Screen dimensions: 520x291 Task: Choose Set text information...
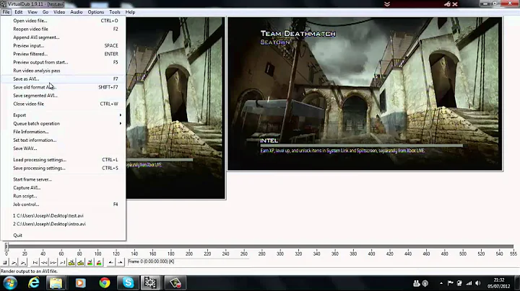(63, 140)
